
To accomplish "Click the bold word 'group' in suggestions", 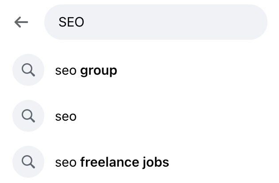I will (x=98, y=70).
